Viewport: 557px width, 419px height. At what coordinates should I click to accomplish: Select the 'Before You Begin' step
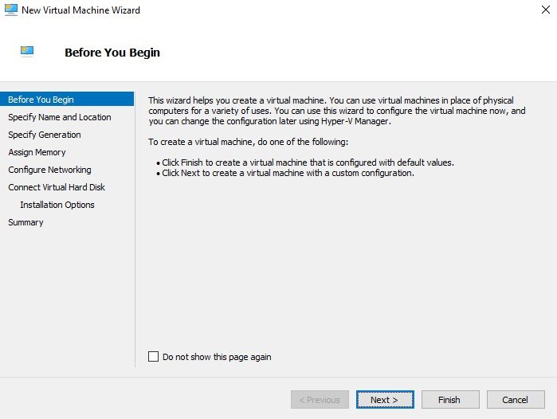pyautogui.click(x=67, y=100)
